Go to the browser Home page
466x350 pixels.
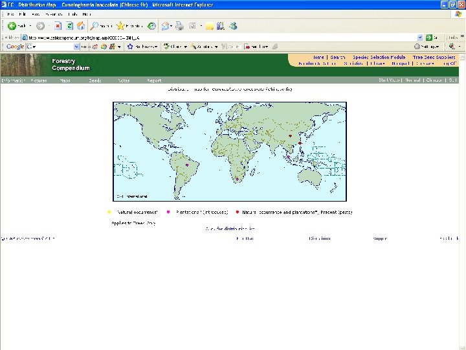point(81,26)
